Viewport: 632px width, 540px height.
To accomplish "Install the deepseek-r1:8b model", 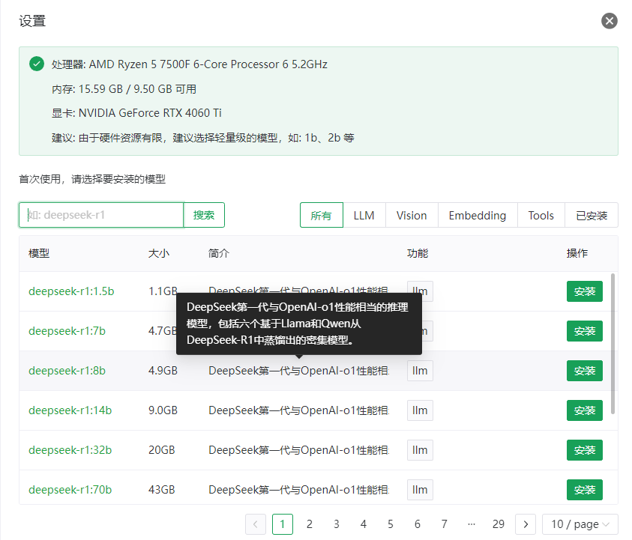I will (x=585, y=371).
